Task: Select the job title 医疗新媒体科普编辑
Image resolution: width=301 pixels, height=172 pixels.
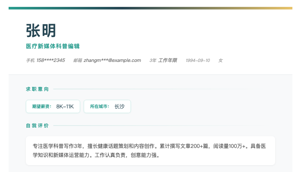Action: pyautogui.click(x=53, y=46)
